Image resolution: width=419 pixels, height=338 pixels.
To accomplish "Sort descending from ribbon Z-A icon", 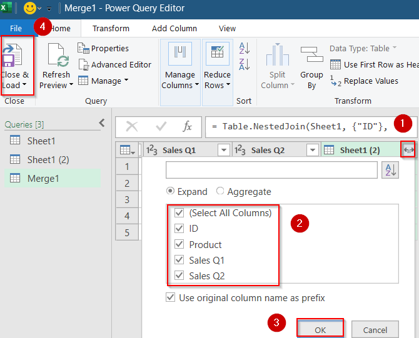I will pyautogui.click(x=245, y=64).
